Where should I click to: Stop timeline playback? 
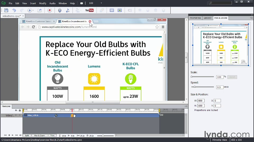coord(9,135)
